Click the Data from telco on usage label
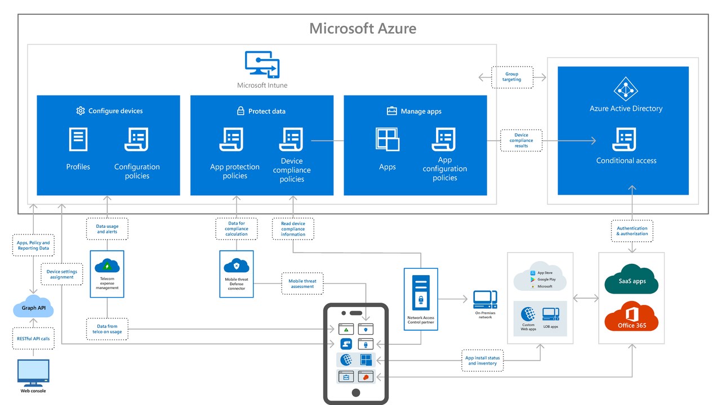The height and width of the screenshot is (405, 721). [107, 329]
